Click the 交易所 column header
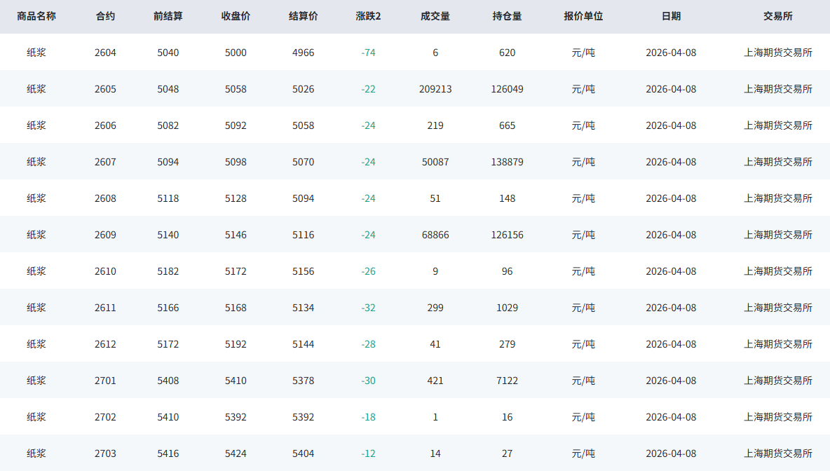Viewport: 830px width, 471px height. pyautogui.click(x=777, y=16)
